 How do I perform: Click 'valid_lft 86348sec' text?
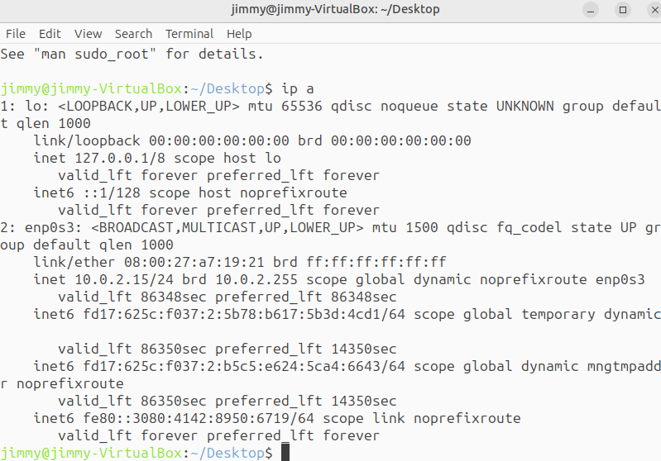point(132,297)
